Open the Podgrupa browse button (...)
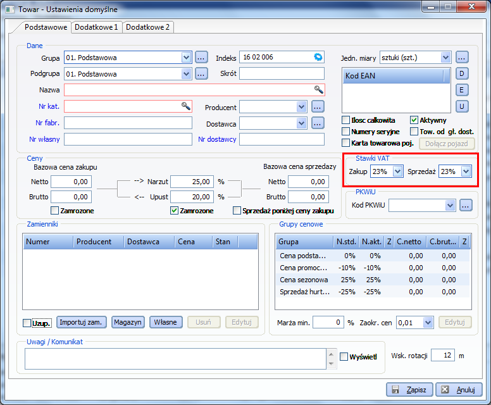 [201, 73]
